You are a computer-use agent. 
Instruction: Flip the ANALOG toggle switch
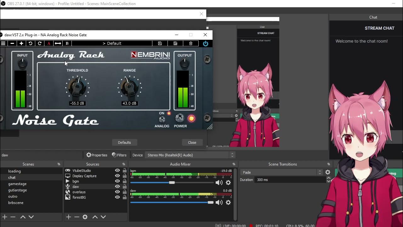coord(162,119)
